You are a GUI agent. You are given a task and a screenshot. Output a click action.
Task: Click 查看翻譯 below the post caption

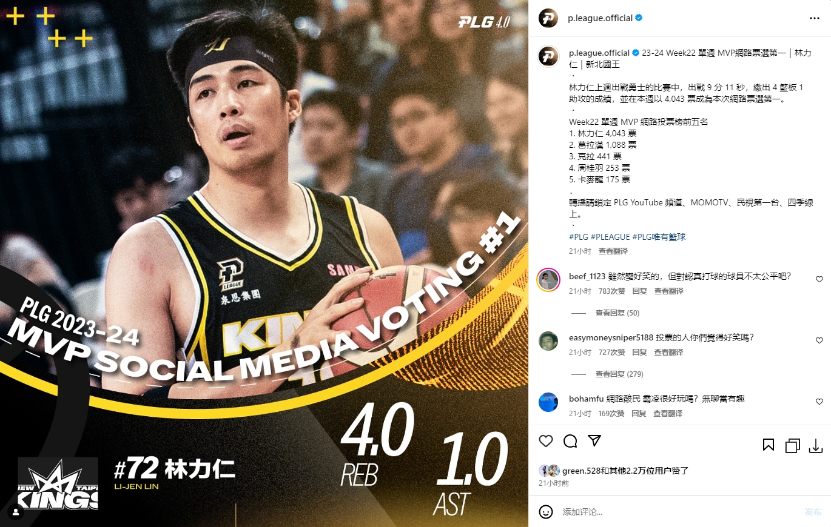[x=613, y=251]
